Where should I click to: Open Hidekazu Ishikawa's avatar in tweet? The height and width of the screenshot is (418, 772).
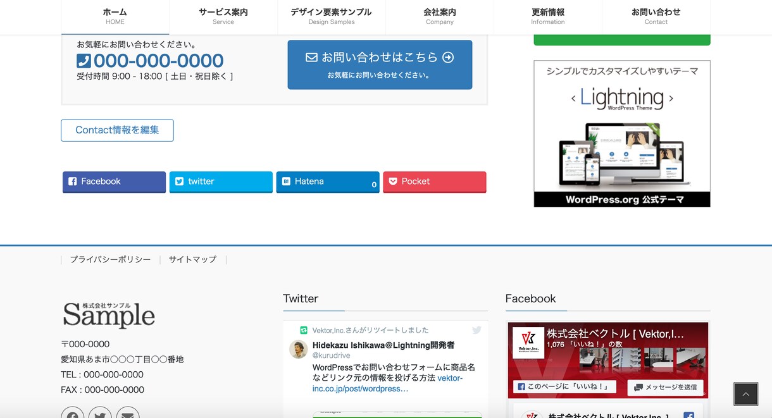[299, 349]
